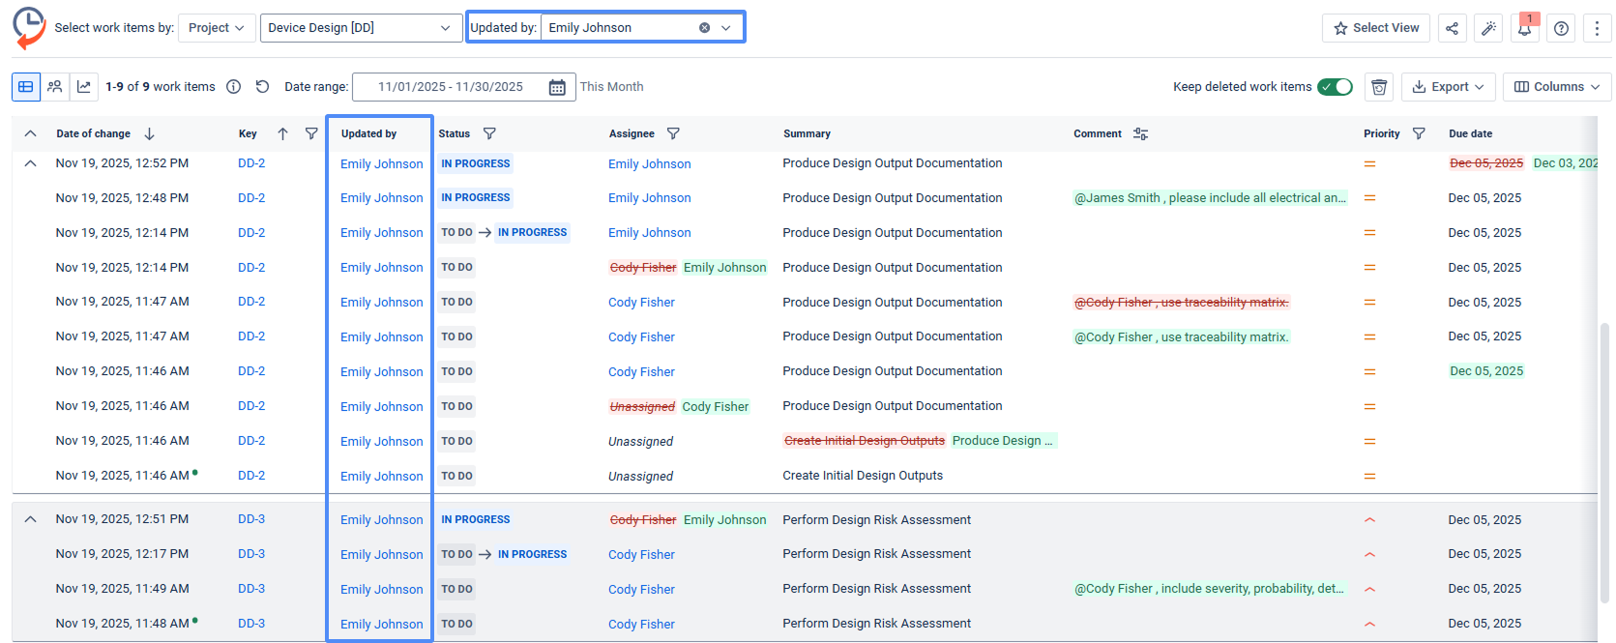Open the calendar date picker icon
The image size is (1616, 643).
pos(557,87)
